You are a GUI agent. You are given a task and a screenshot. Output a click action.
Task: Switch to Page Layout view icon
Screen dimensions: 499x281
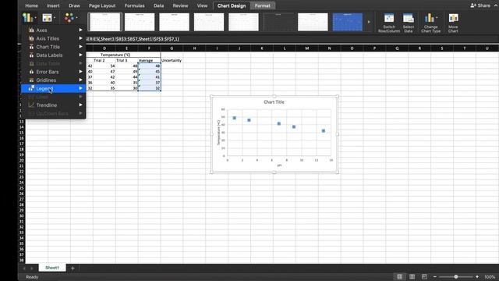[x=412, y=276]
